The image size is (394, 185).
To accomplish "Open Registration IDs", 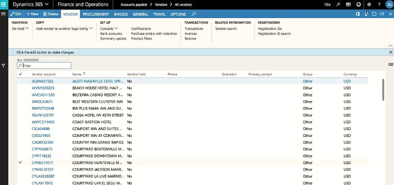I will coord(270,29).
